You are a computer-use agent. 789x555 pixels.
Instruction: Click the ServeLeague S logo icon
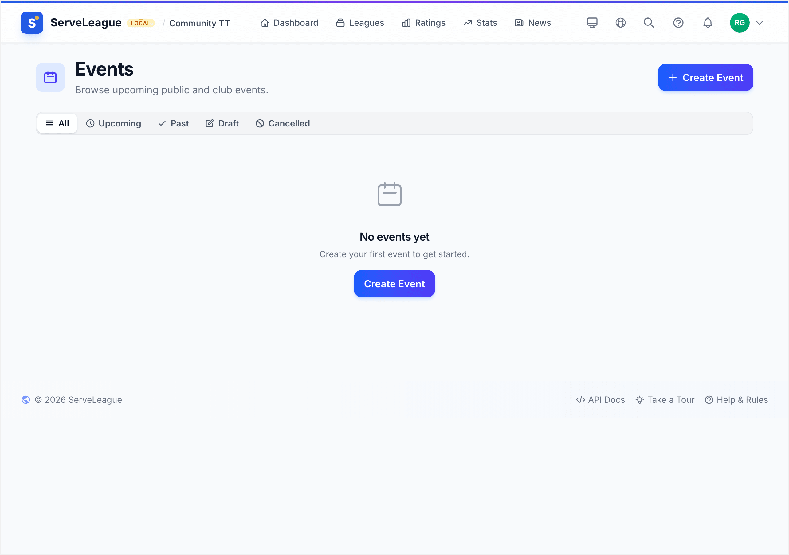tap(32, 23)
